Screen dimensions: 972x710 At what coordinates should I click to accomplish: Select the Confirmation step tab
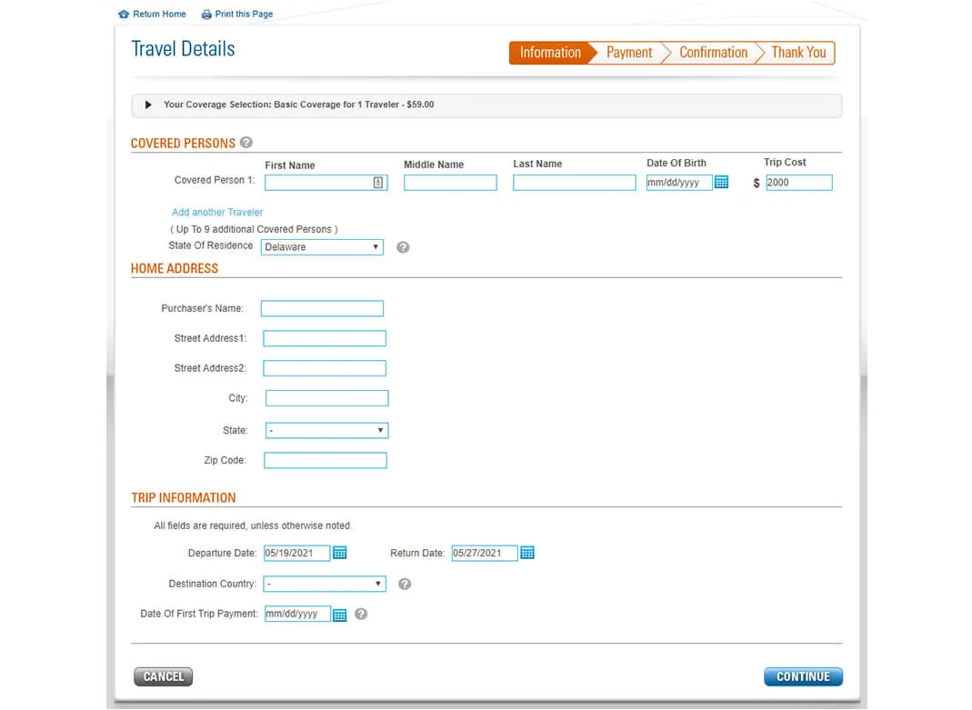pos(713,53)
